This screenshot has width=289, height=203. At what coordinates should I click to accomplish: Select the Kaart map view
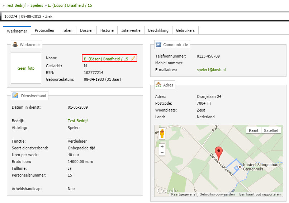(x=254, y=130)
